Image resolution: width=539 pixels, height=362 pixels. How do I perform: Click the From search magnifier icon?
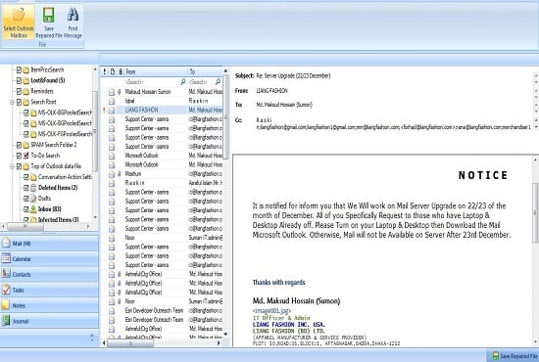click(183, 81)
